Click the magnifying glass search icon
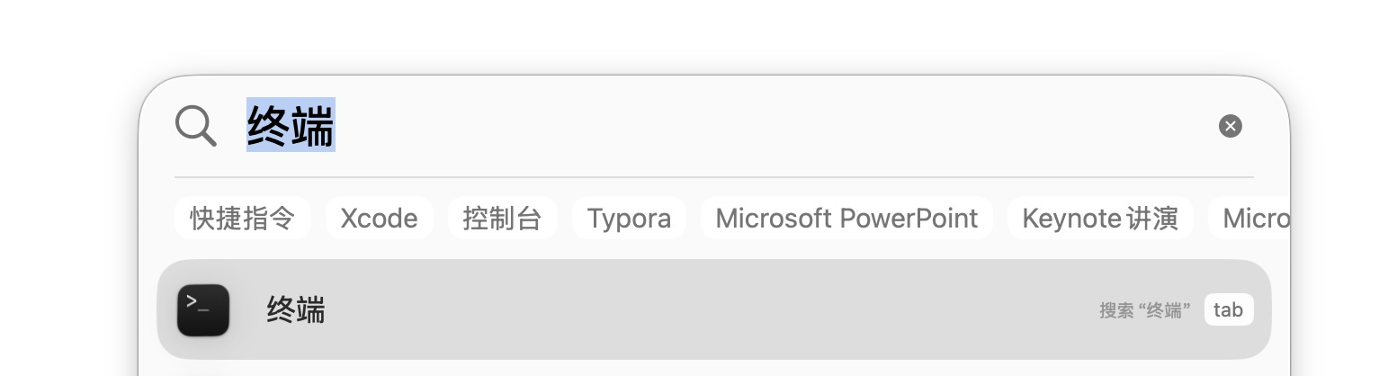Screen dimensions: 1379x376 [195, 125]
